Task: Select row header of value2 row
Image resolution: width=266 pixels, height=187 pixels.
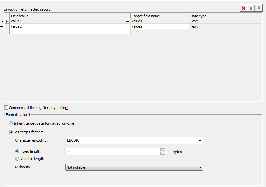Action: pos(7,26)
